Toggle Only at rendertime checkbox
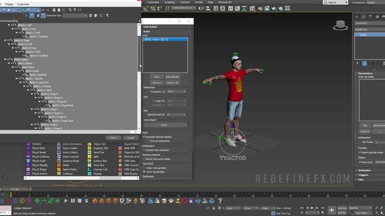 [x=149, y=141]
